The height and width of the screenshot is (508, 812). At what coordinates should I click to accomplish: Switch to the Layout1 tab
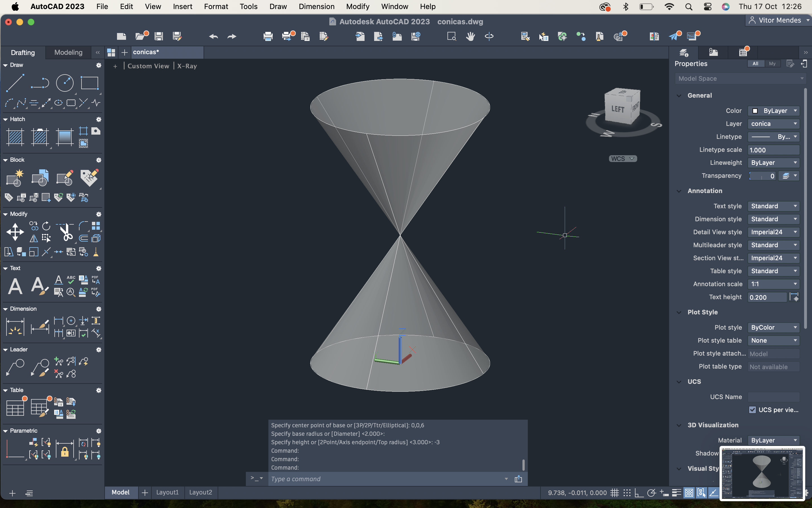(x=167, y=492)
